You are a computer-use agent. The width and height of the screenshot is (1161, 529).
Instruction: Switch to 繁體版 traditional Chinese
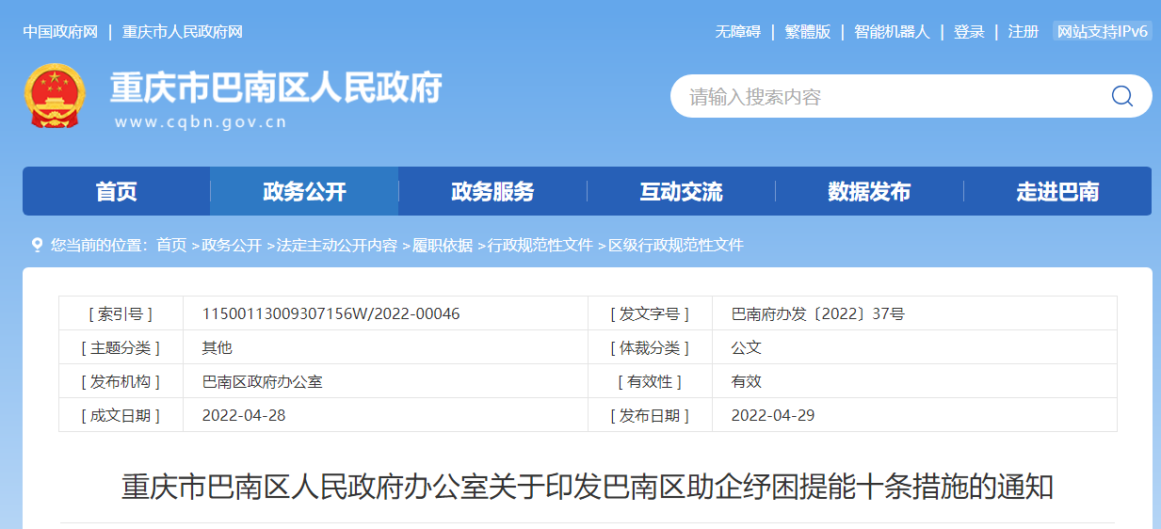click(x=808, y=32)
